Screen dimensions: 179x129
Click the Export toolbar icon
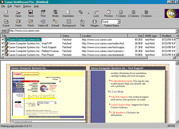pyautogui.click(x=6, y=23)
